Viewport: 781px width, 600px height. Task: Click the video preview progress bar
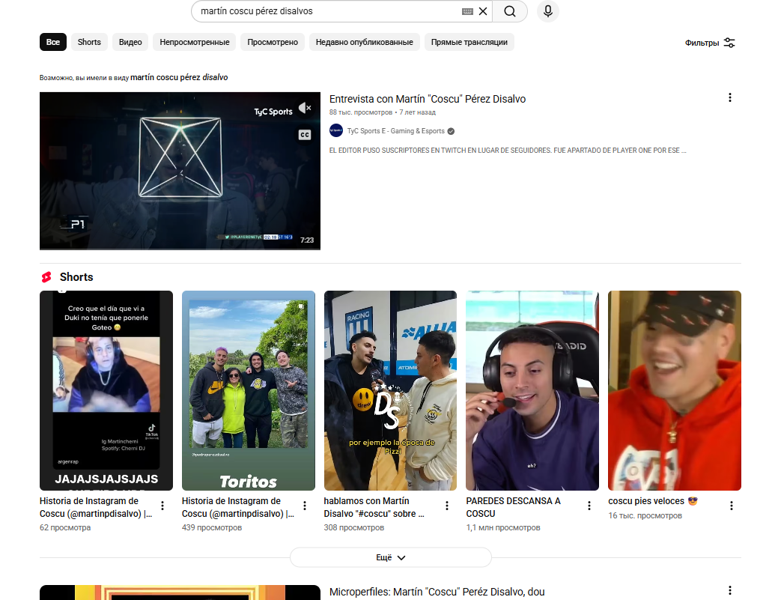[180, 249]
